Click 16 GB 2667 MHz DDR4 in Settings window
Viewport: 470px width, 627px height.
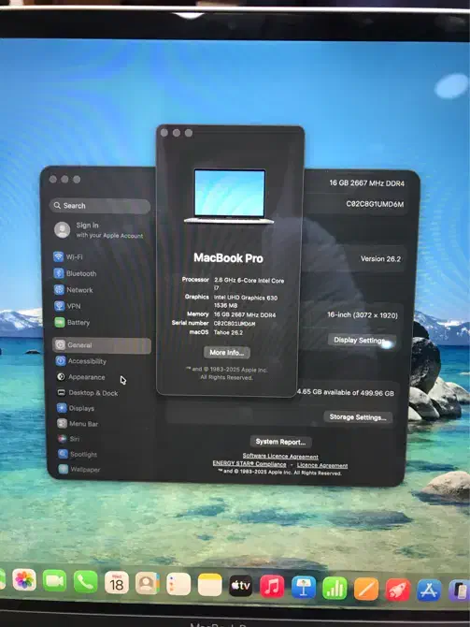pyautogui.click(x=367, y=183)
